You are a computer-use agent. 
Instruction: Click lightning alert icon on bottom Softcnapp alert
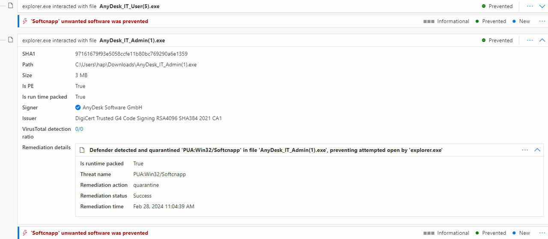[x=25, y=233]
